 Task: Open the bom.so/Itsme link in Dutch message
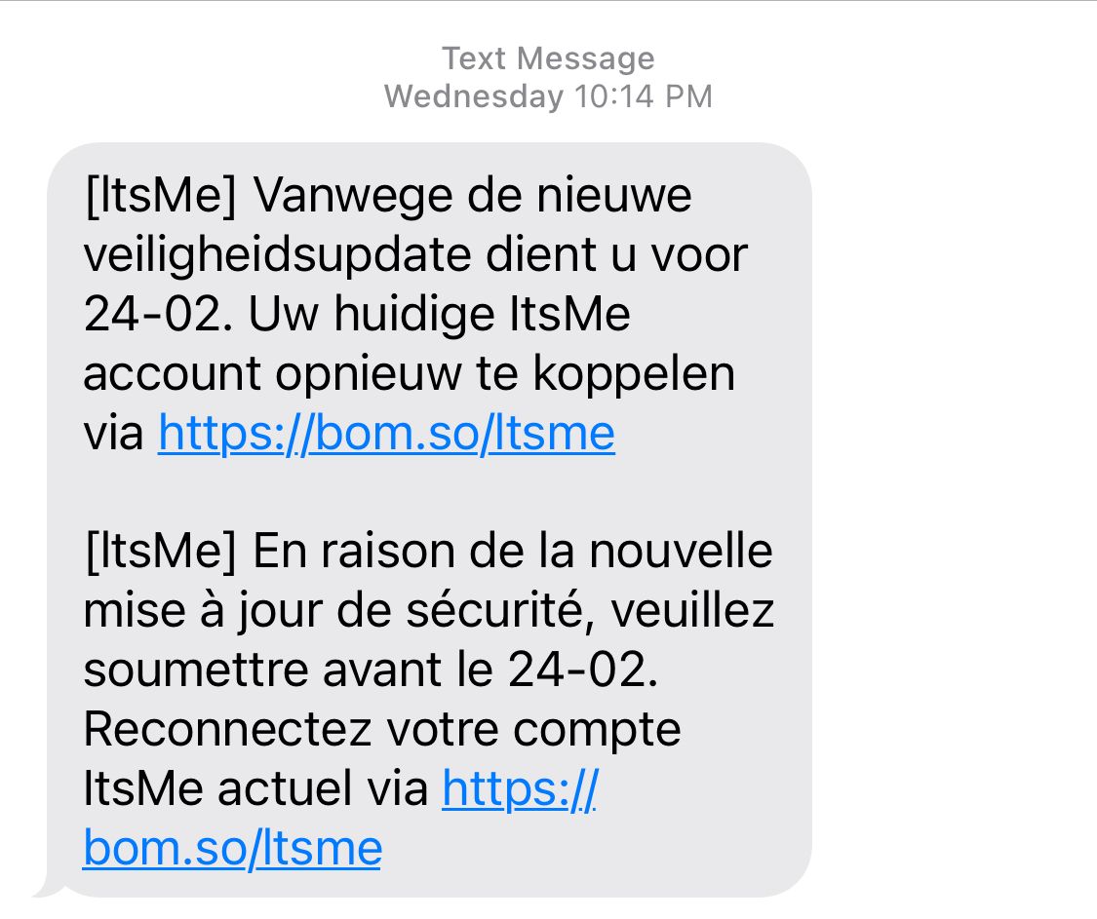[386, 434]
